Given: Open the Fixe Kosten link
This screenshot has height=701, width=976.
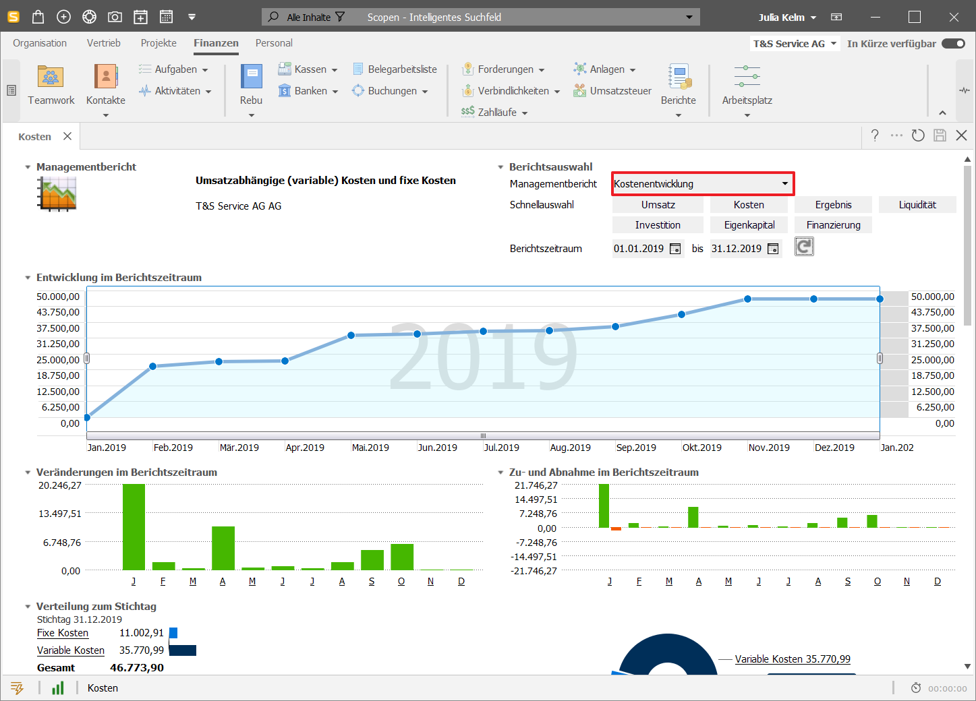Looking at the screenshot, I should (63, 633).
